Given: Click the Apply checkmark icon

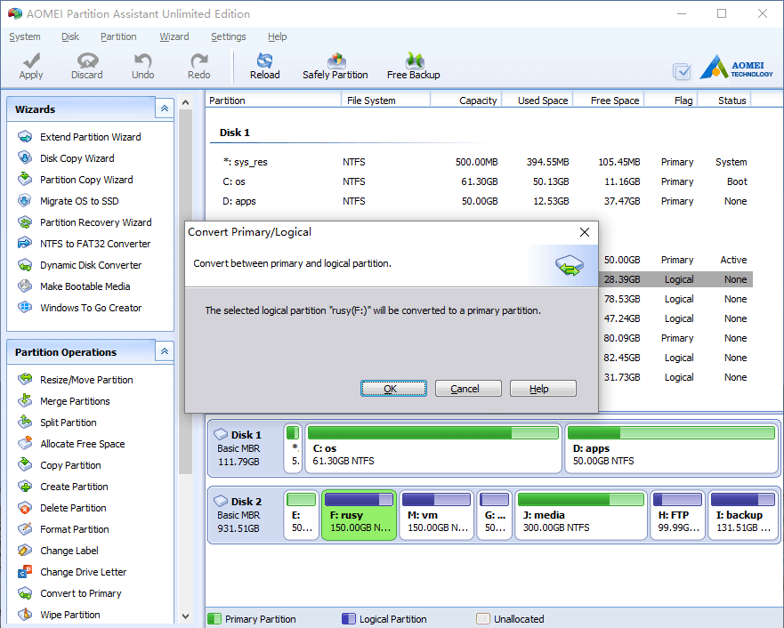Looking at the screenshot, I should click(31, 60).
